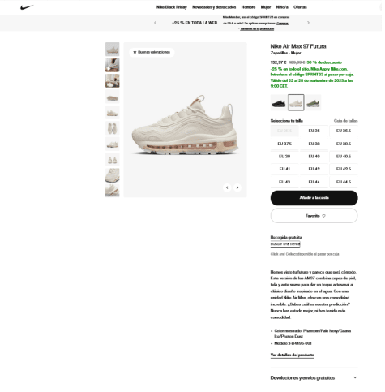Click Añadir a la cesta button
This screenshot has width=385, height=392.
(314, 198)
